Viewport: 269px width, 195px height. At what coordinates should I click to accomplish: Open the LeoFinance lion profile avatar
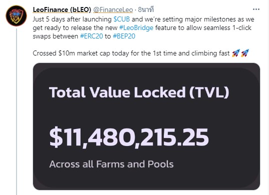[17, 15]
